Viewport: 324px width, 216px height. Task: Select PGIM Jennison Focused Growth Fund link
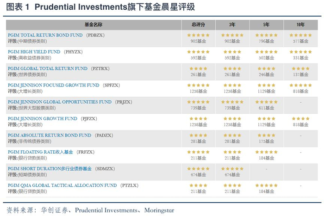(x=53, y=85)
